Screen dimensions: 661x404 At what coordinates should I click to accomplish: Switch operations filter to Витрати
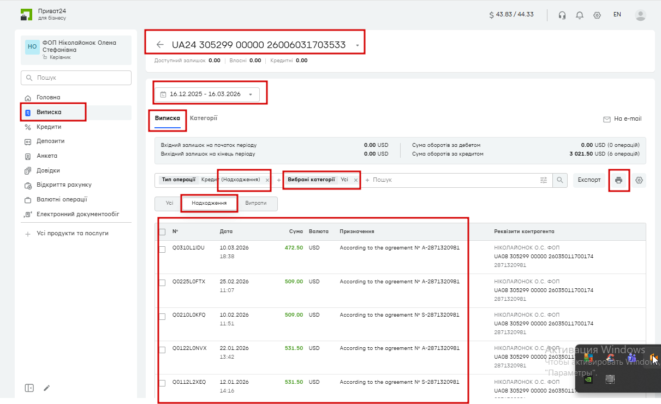256,203
